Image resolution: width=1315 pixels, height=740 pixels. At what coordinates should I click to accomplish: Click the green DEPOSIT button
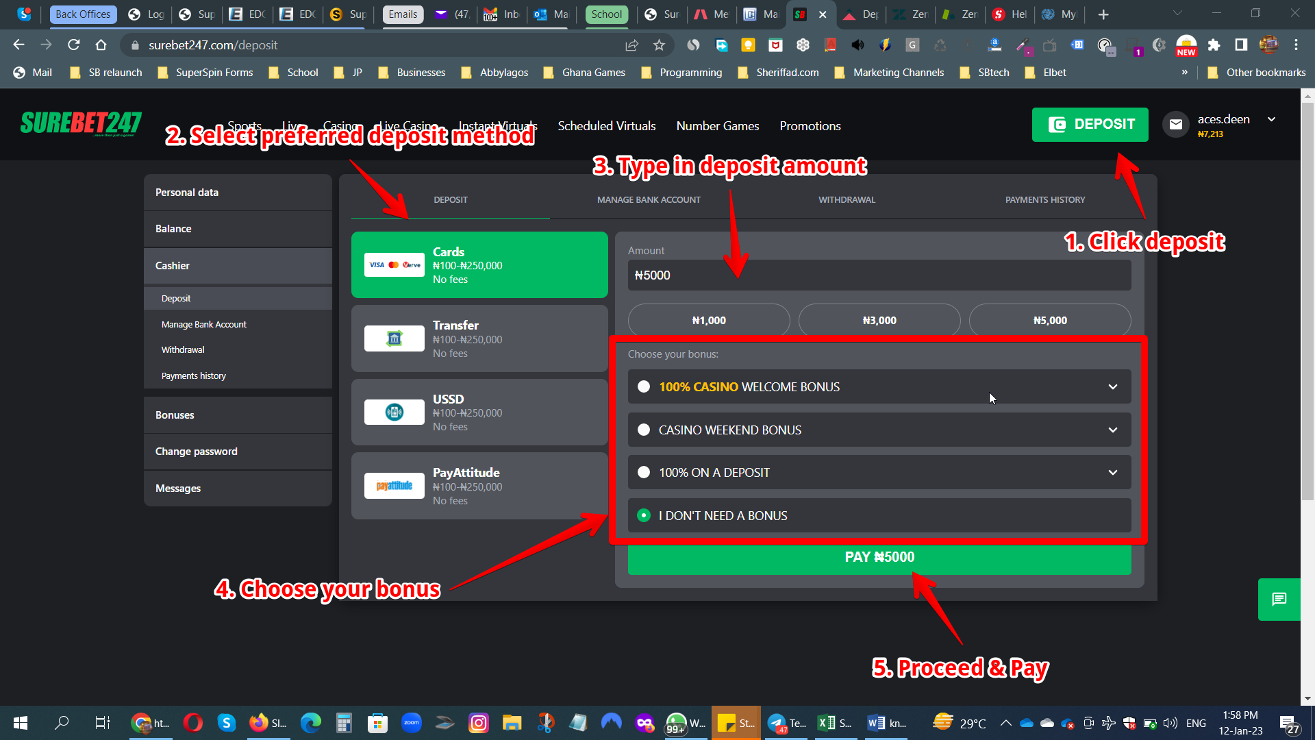(x=1090, y=124)
